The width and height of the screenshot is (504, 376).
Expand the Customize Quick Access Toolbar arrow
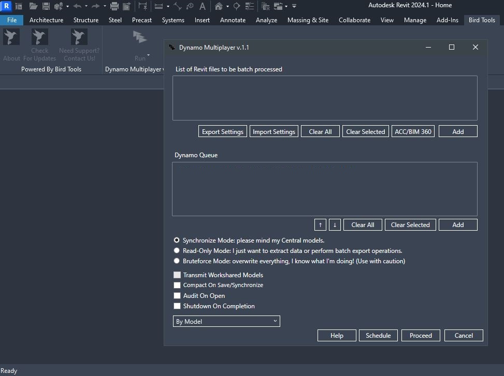(x=294, y=6)
